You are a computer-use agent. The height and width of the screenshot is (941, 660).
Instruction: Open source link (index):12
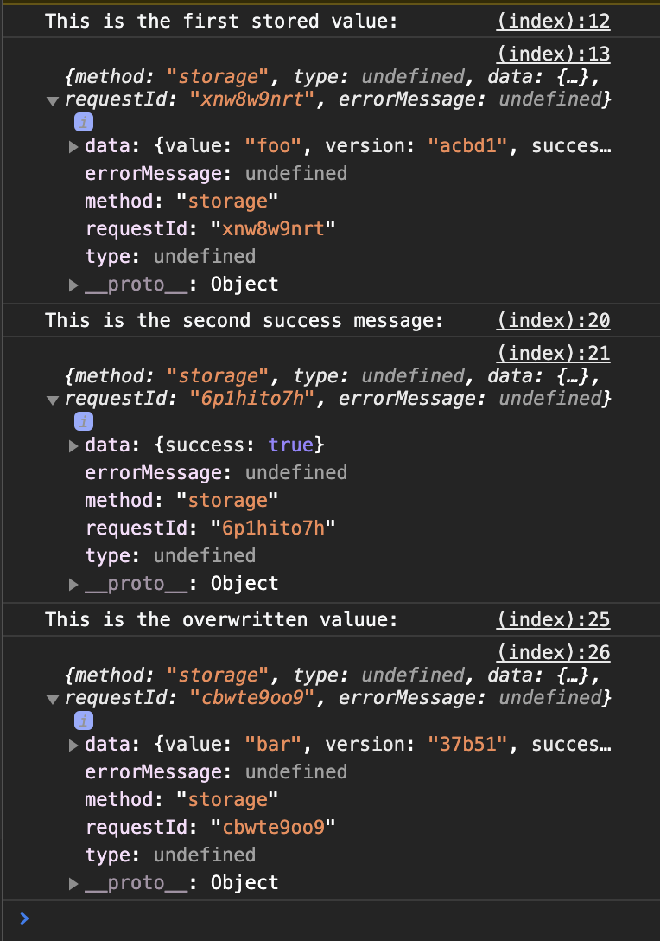pos(553,22)
